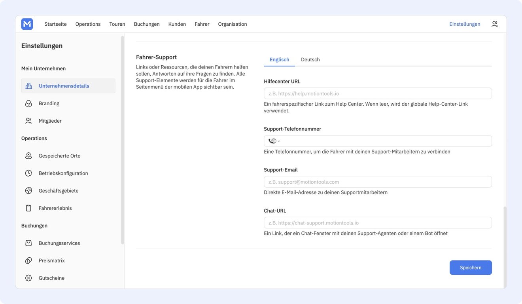The image size is (522, 304).
Task: Open the Einstellungen link in header
Action: (465, 24)
